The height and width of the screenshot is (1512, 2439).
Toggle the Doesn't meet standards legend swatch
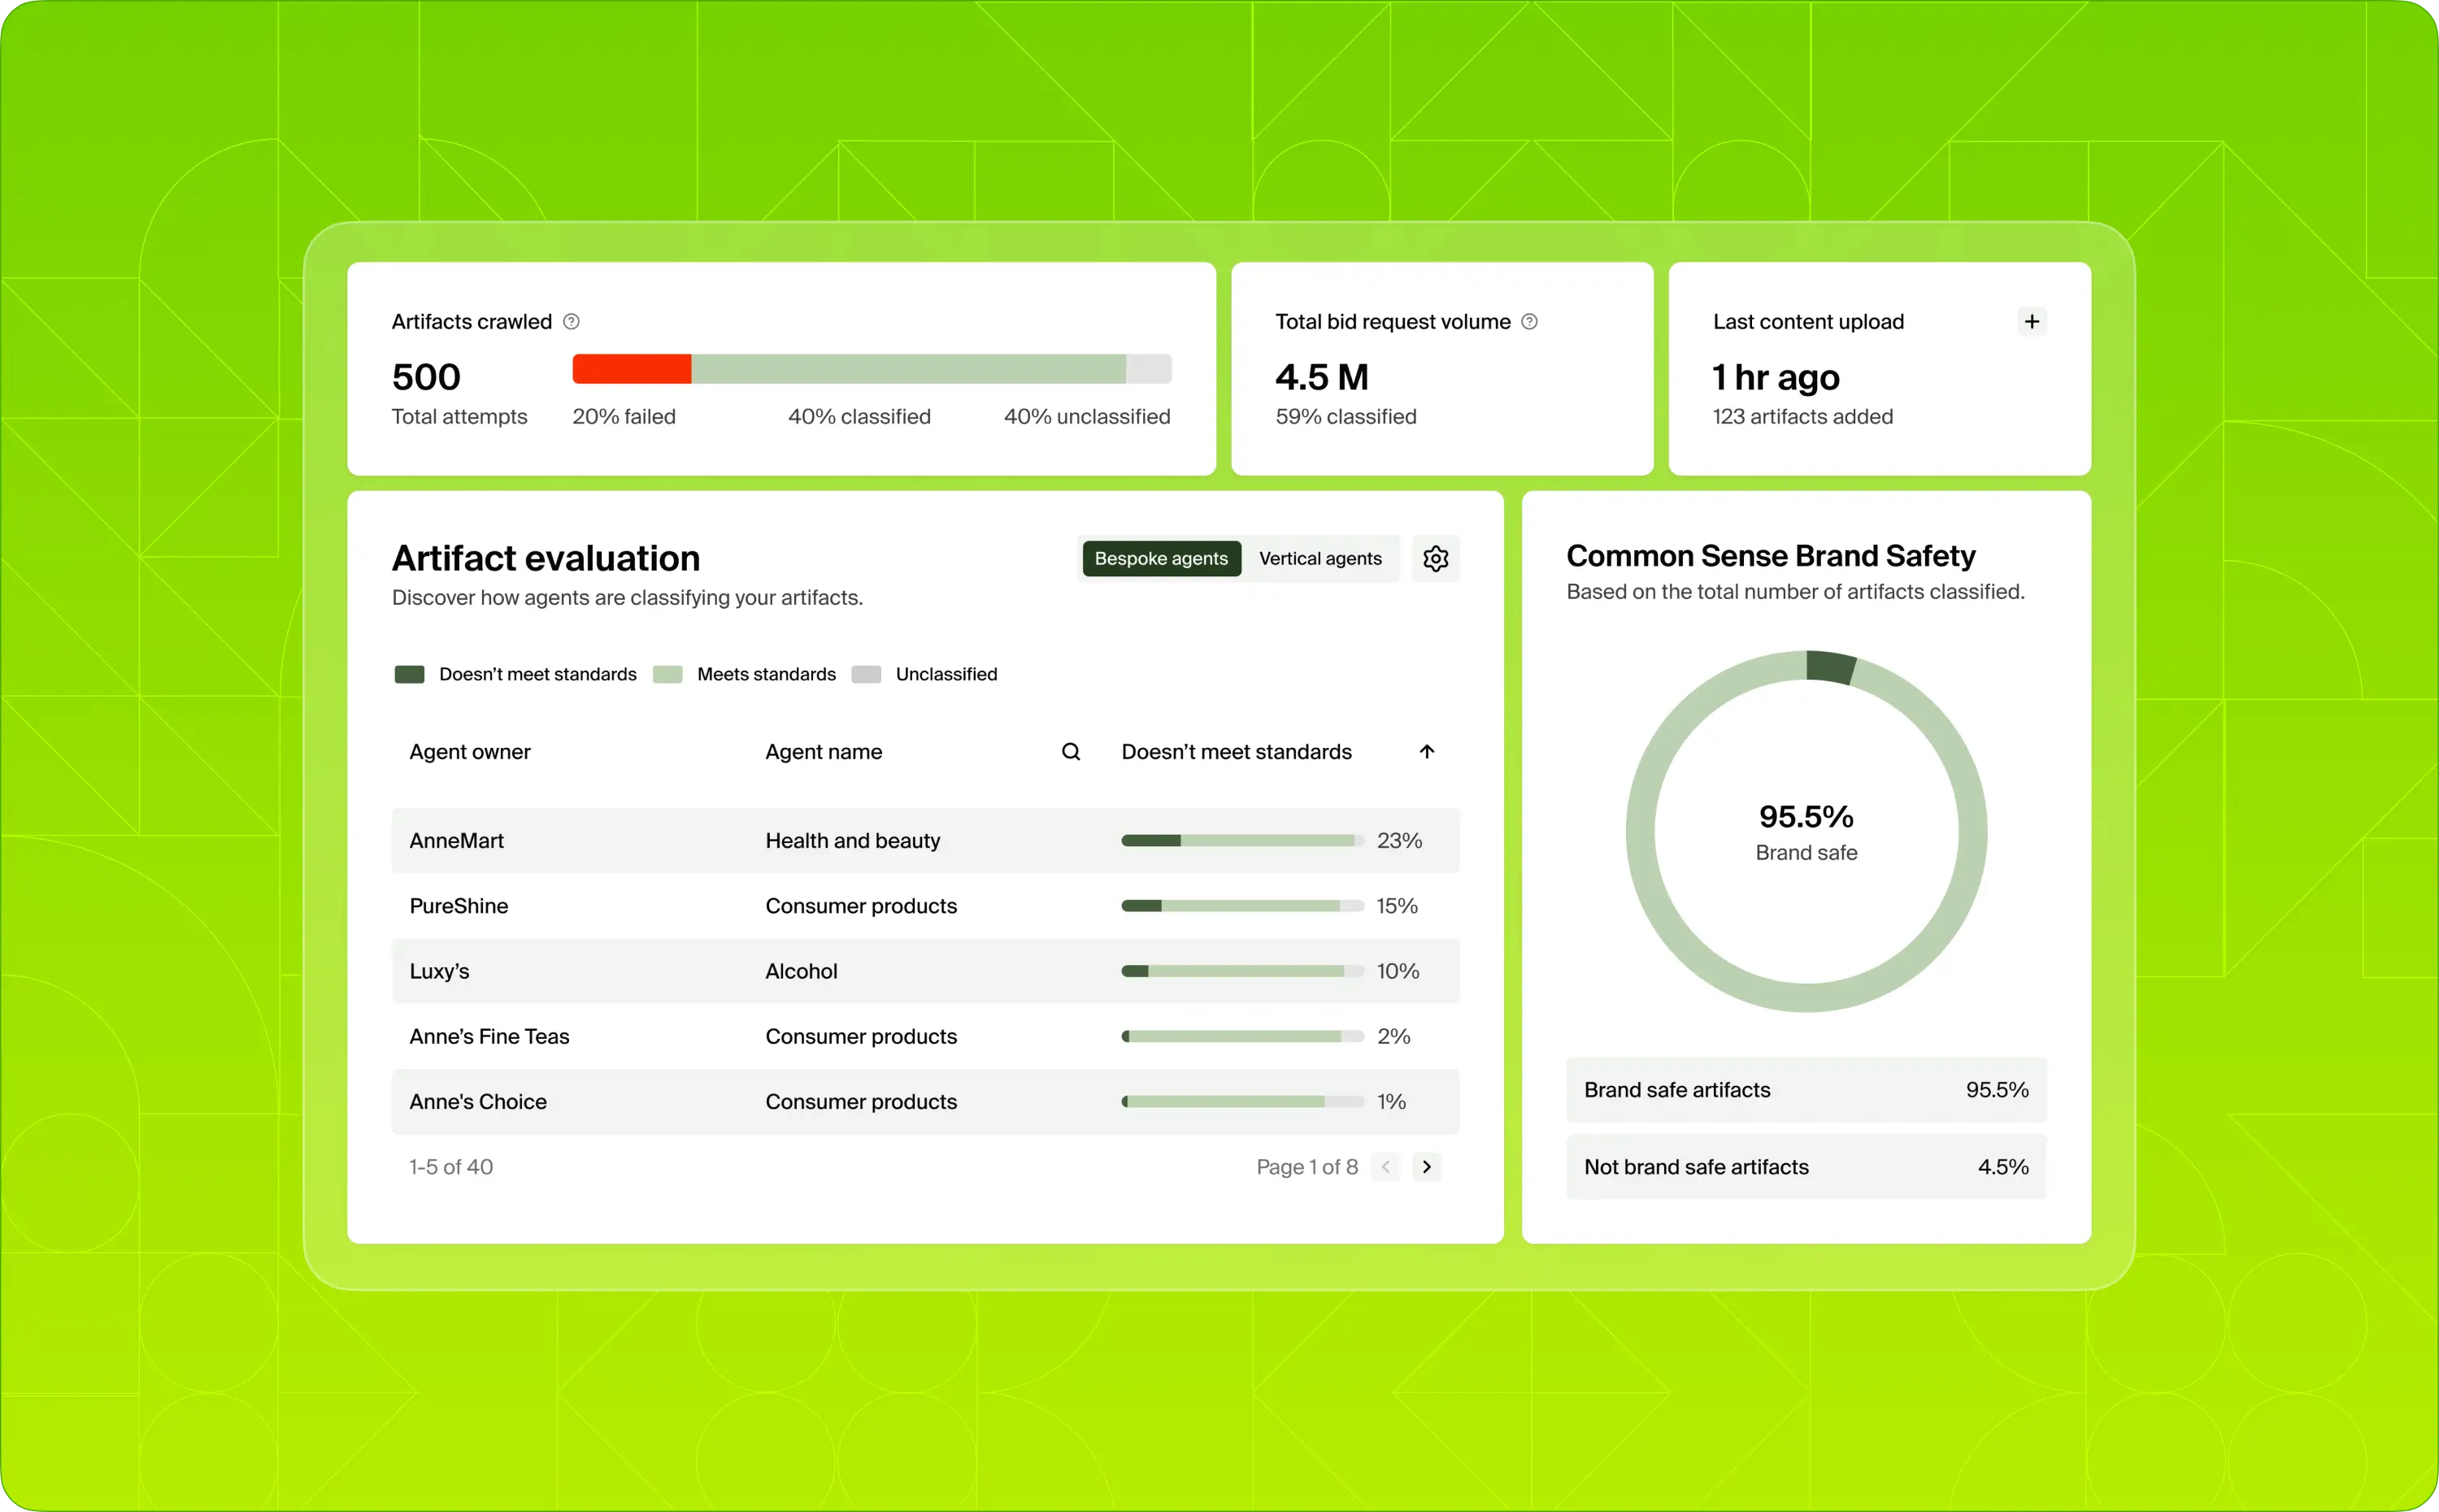click(x=408, y=674)
